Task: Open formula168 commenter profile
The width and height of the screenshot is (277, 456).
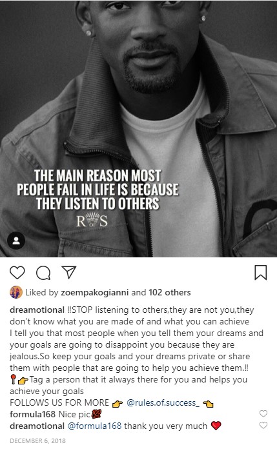Action: click(x=33, y=414)
